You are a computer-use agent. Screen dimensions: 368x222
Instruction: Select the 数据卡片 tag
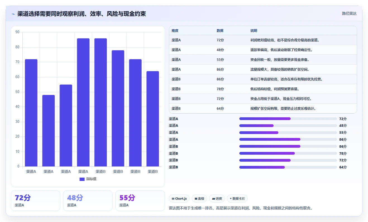237,199
